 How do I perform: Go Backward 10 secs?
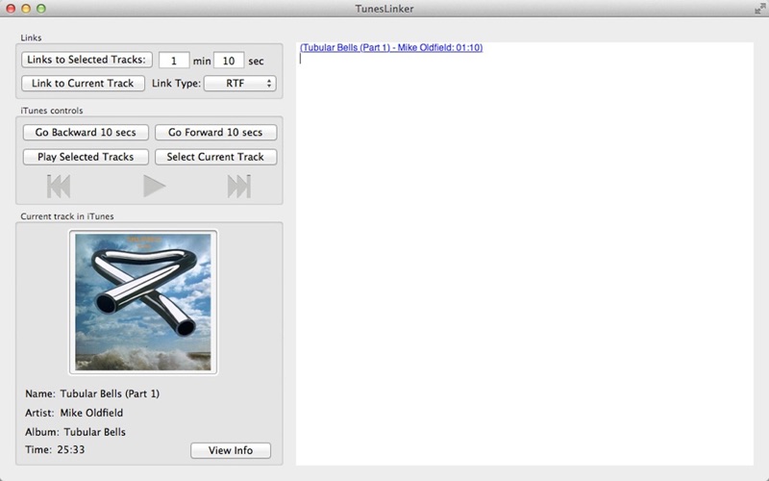86,132
